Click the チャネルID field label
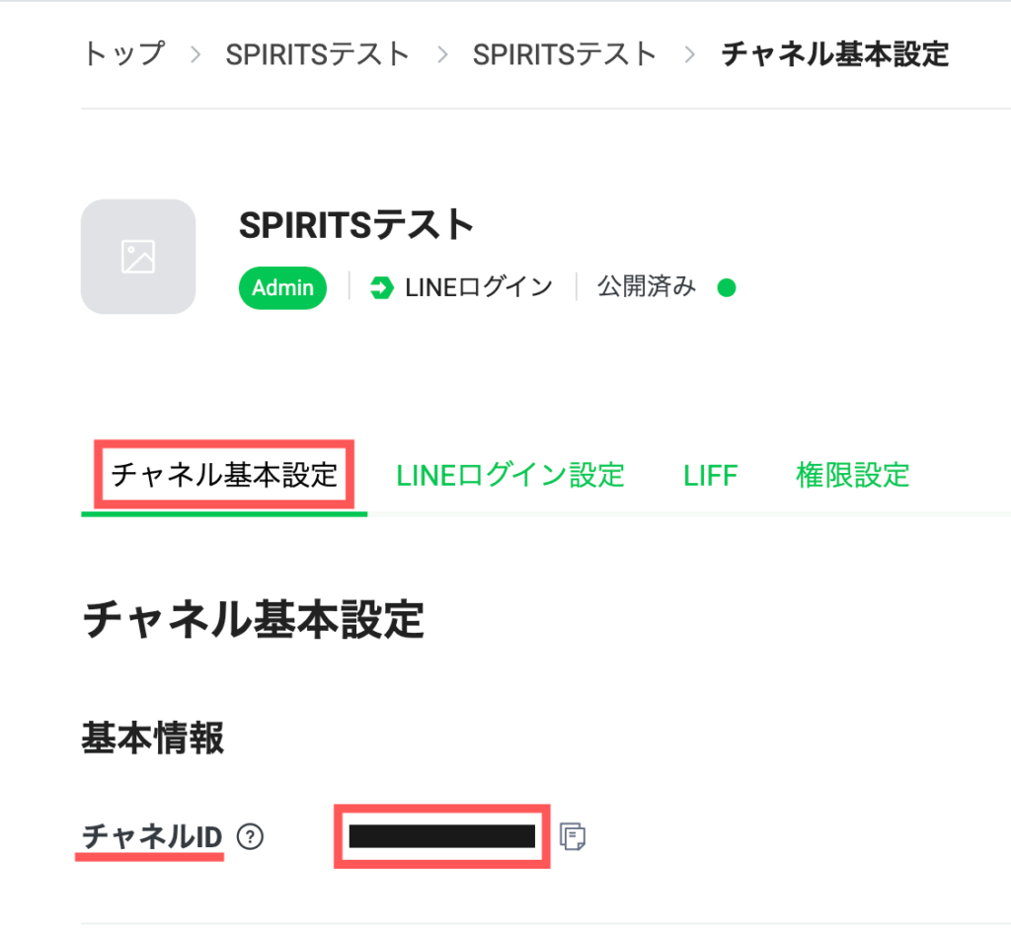The image size is (1011, 937). 152,838
